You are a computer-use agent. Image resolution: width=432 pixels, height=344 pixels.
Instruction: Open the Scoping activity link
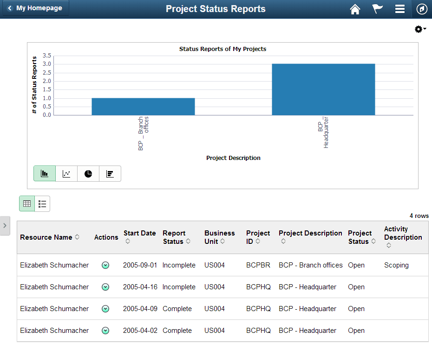(396, 265)
